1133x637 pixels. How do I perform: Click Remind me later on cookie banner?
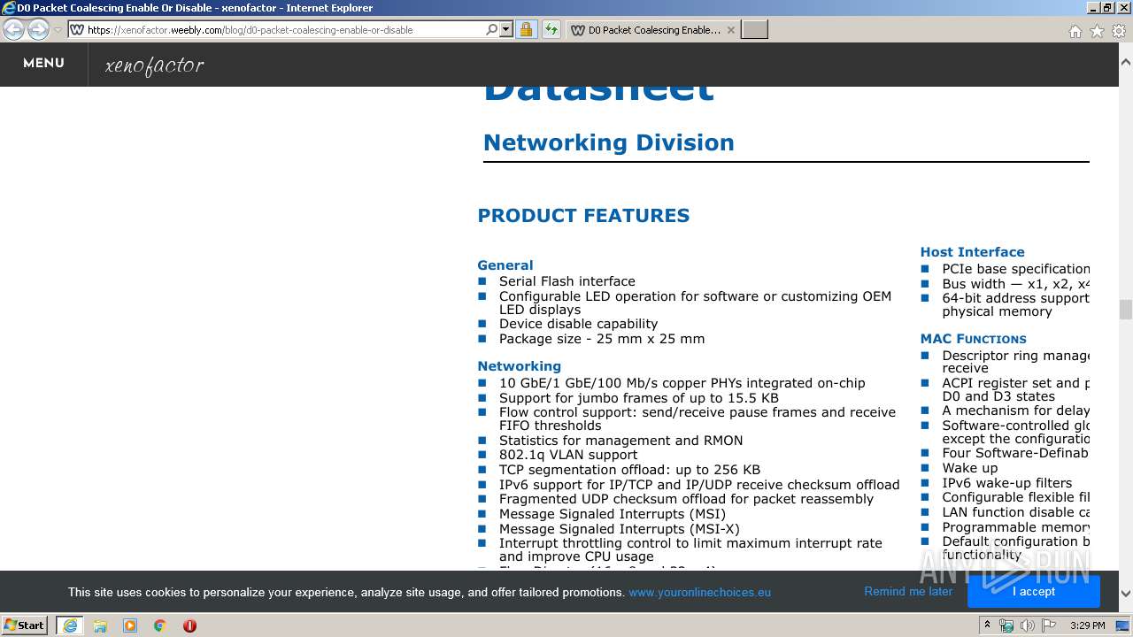[x=908, y=591]
